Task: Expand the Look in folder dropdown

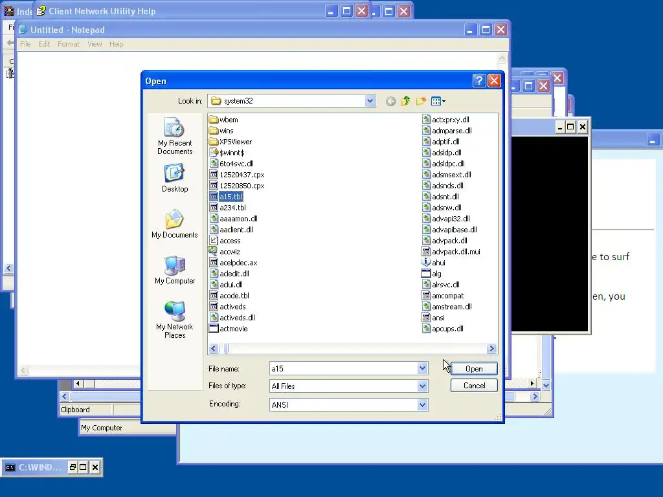Action: [x=370, y=101]
